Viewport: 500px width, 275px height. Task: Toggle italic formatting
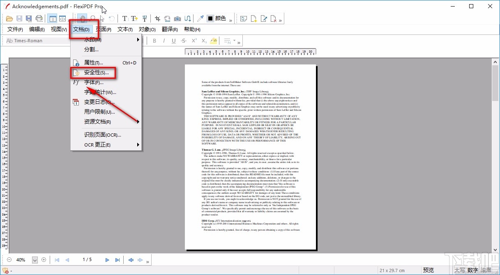(164, 41)
